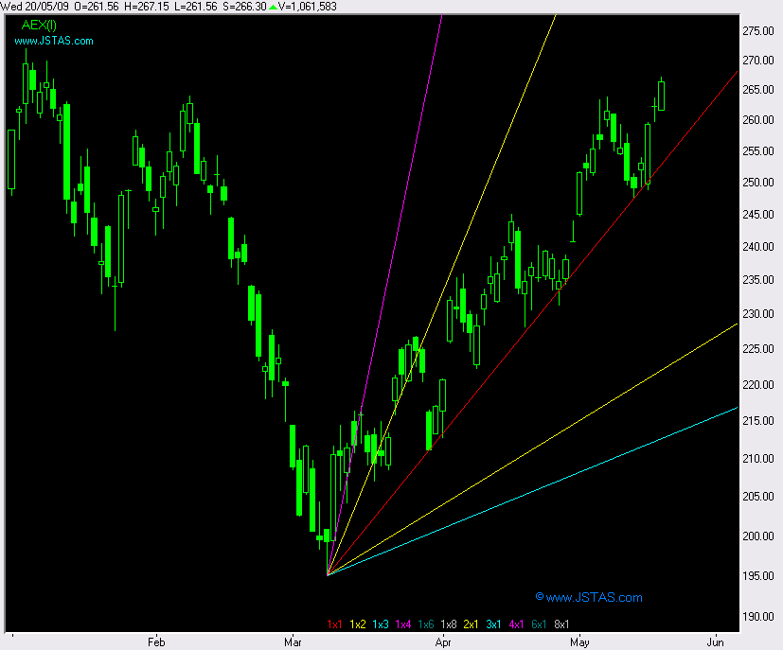Click the Gann fan origin point at March low
This screenshot has width=783, height=650.
coord(327,574)
